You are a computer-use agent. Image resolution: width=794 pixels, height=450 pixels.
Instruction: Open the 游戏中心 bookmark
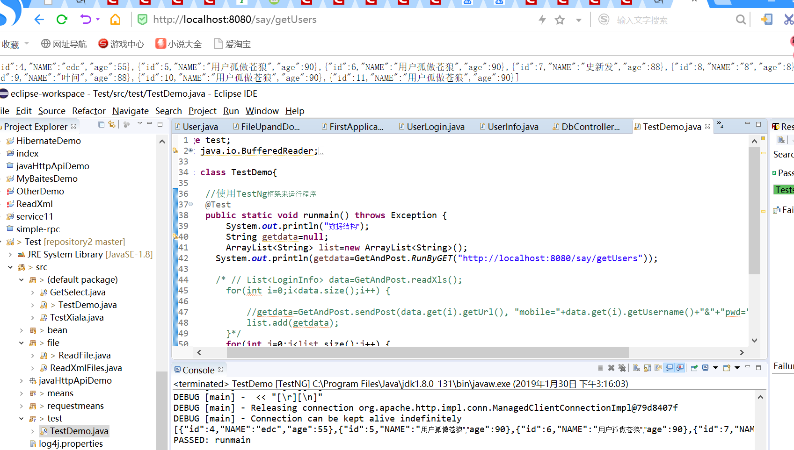(x=121, y=44)
